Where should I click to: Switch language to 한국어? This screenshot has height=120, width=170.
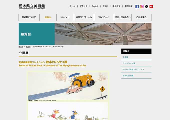(x=105, y=6)
